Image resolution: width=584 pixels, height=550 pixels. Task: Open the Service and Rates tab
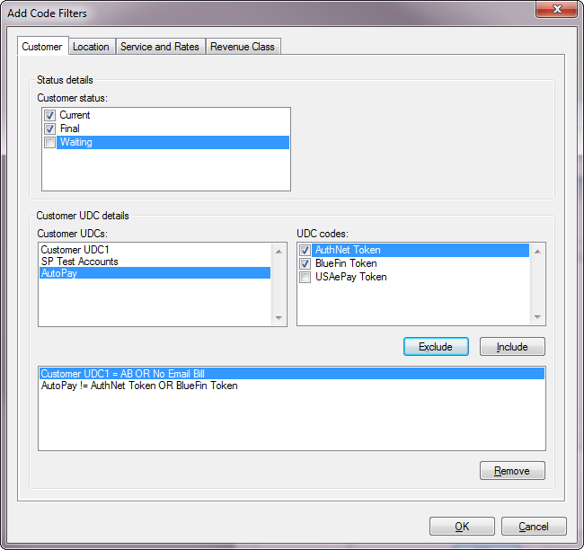point(160,47)
